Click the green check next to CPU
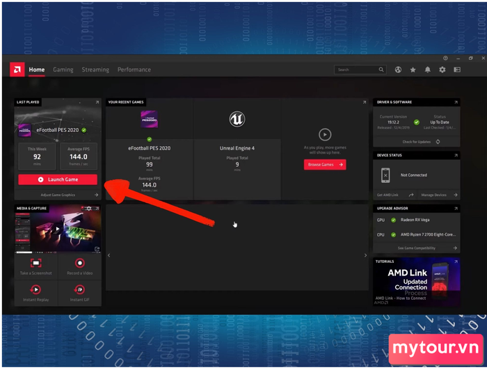Viewport: 487px width, 370px height. coord(394,234)
